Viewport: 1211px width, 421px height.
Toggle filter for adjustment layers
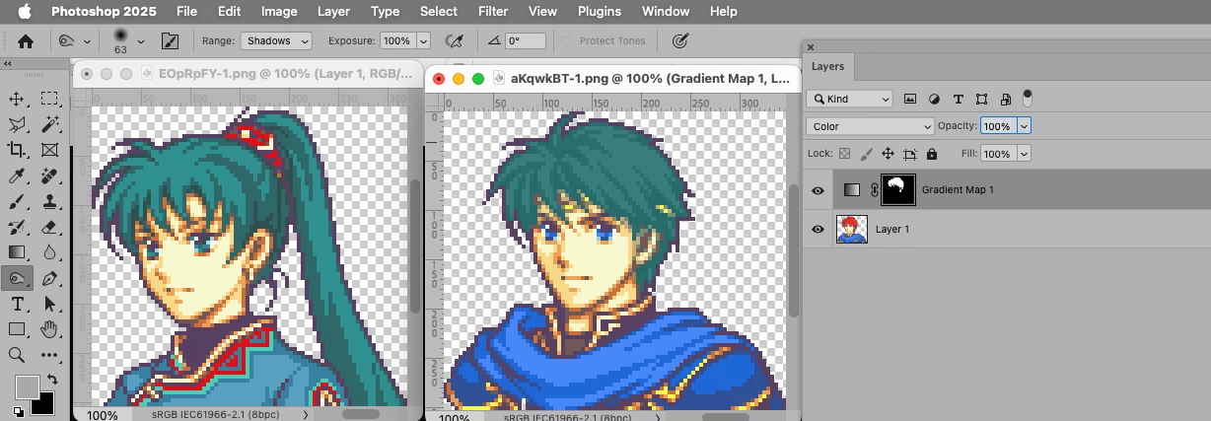tap(934, 99)
